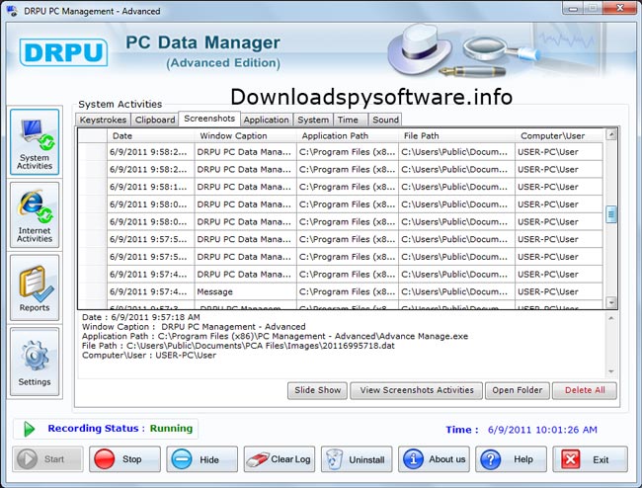Image resolution: width=642 pixels, height=488 pixels.
Task: Click the Time value 6/9/2011 10:01:26 AM
Action: tap(542, 430)
